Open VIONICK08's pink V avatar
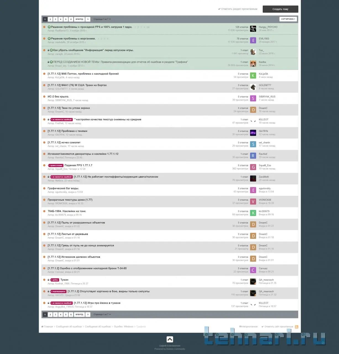 click(253, 202)
